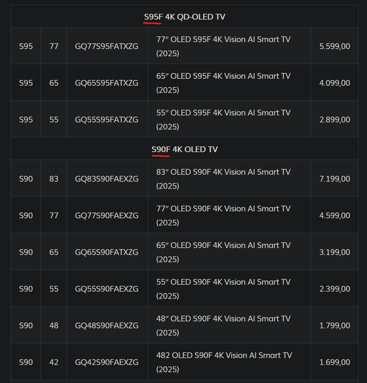Click the price 5.599,00
Viewport: 367px width, 383px height.
pos(334,46)
